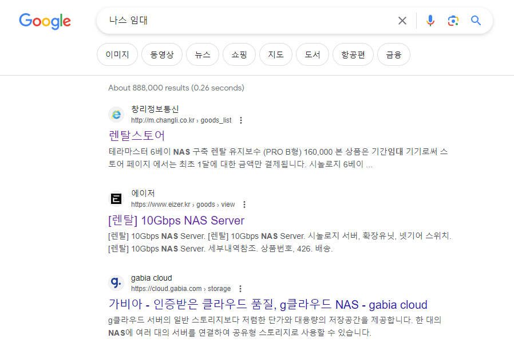Open more options for changli.co.kr result
Image resolution: width=514 pixels, height=342 pixels.
241,120
